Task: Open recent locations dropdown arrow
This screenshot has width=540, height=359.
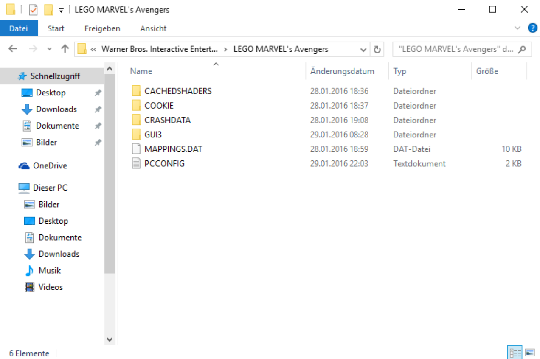Action: pos(50,49)
